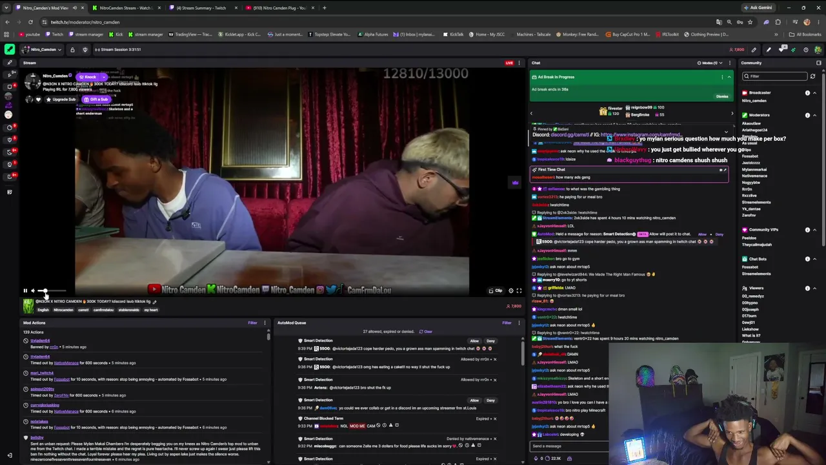
Task: Allow the 9:39 PM Smart Detection message
Action: tap(474, 341)
